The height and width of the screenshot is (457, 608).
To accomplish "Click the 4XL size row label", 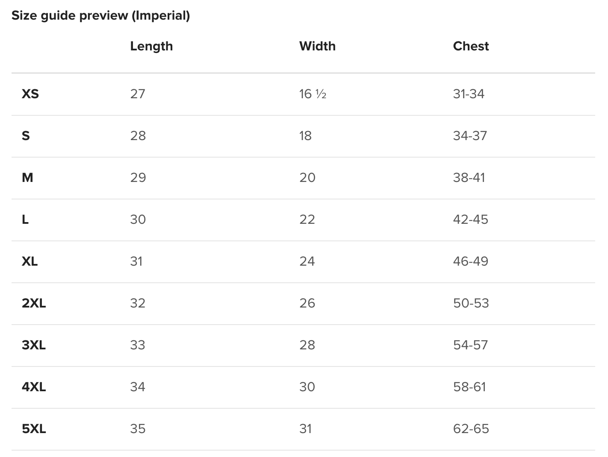I will click(x=34, y=387).
